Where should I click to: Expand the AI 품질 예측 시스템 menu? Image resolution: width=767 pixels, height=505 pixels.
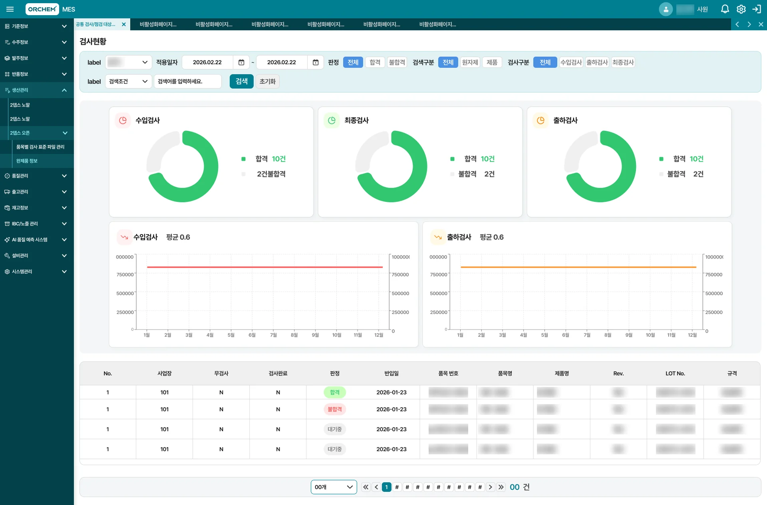coord(37,240)
